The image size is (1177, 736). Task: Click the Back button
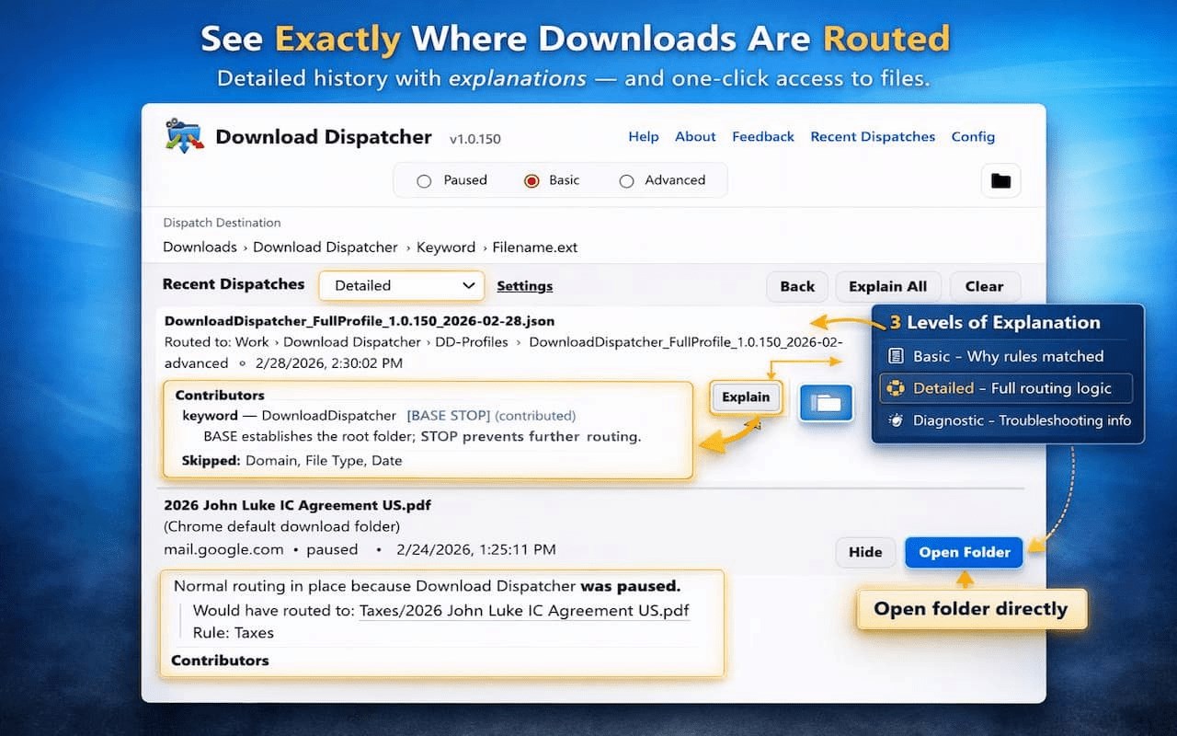[x=797, y=286]
